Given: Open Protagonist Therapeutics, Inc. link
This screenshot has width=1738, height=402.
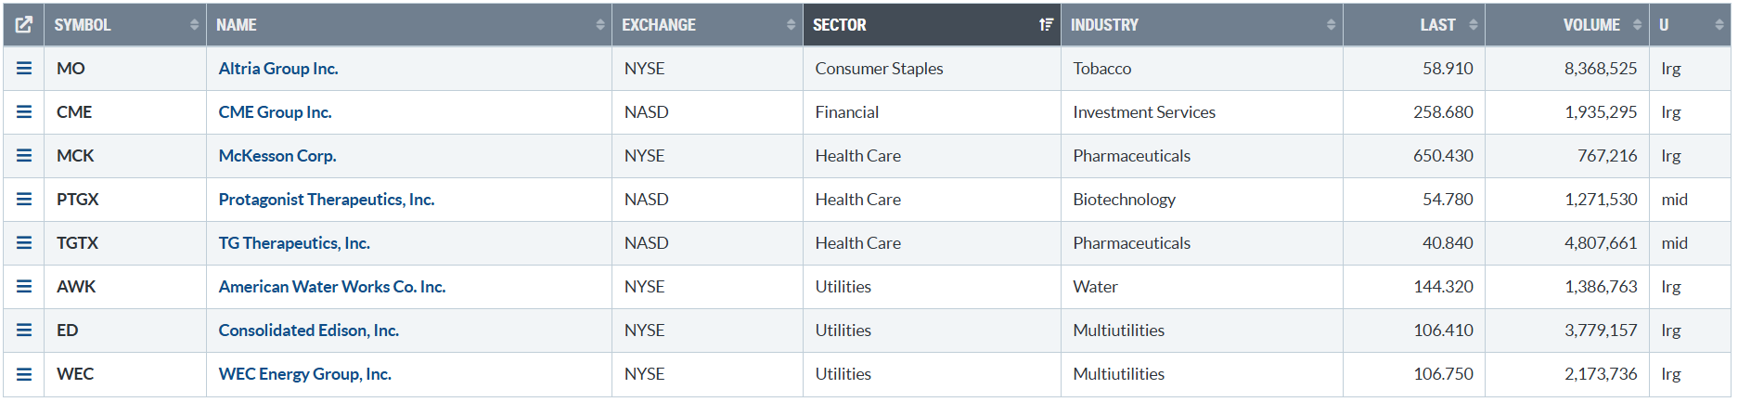Looking at the screenshot, I should coord(327,200).
